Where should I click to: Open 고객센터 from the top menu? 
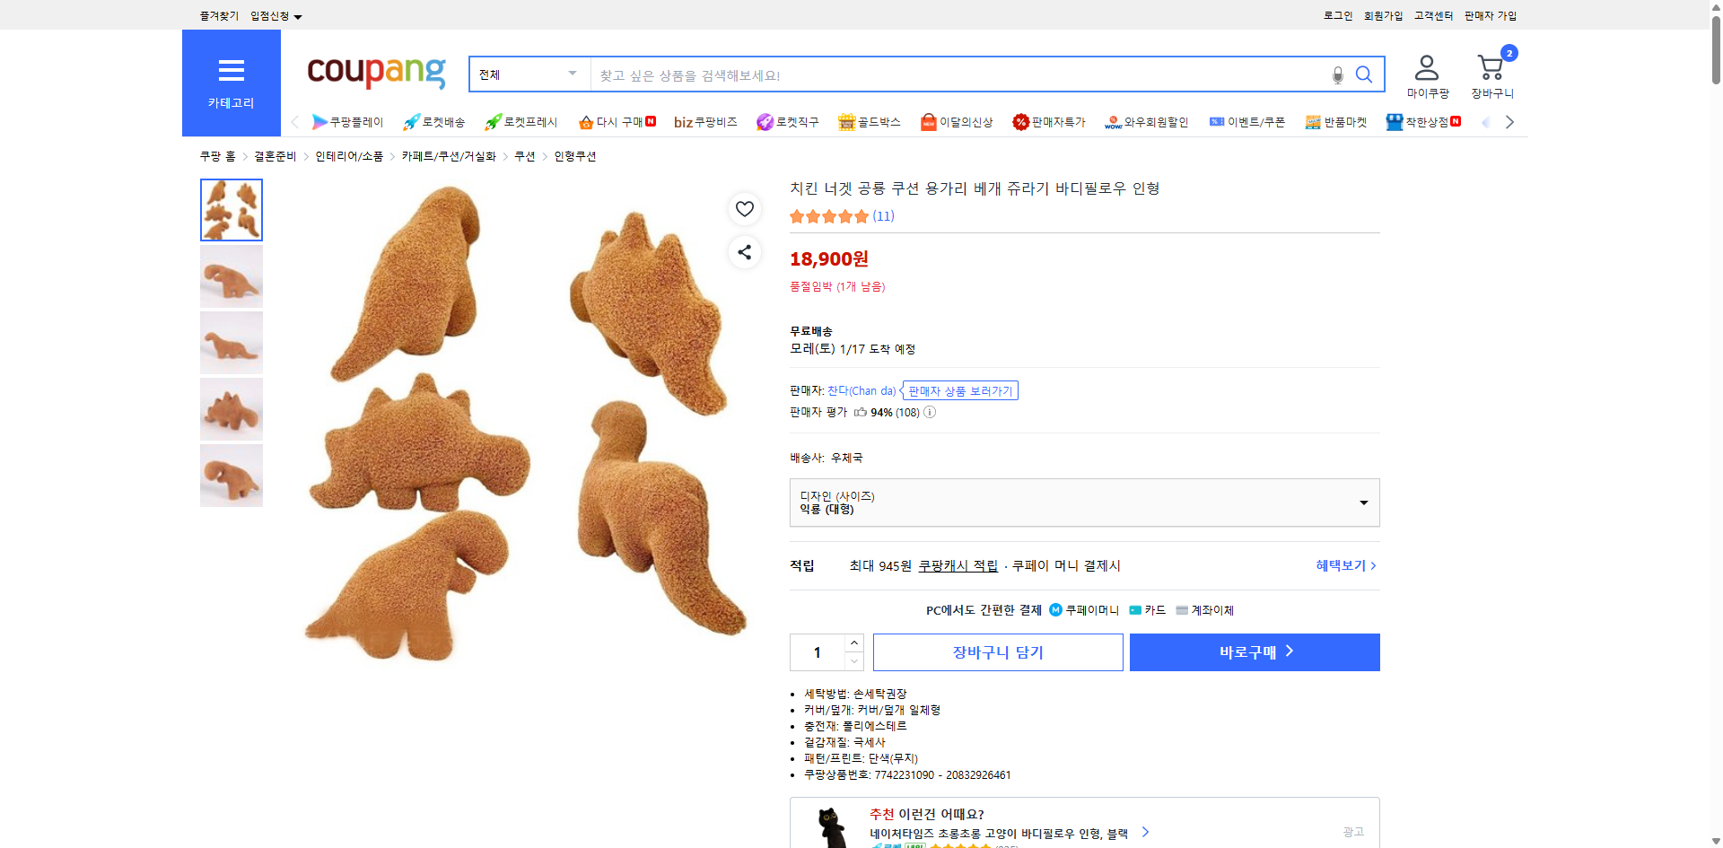1432,15
